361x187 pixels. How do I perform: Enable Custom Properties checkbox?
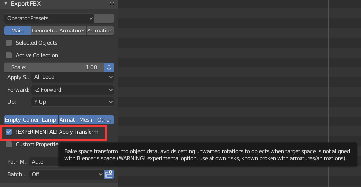pos(9,144)
